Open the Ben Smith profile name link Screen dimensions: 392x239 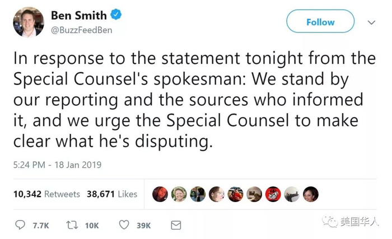pyautogui.click(x=79, y=15)
